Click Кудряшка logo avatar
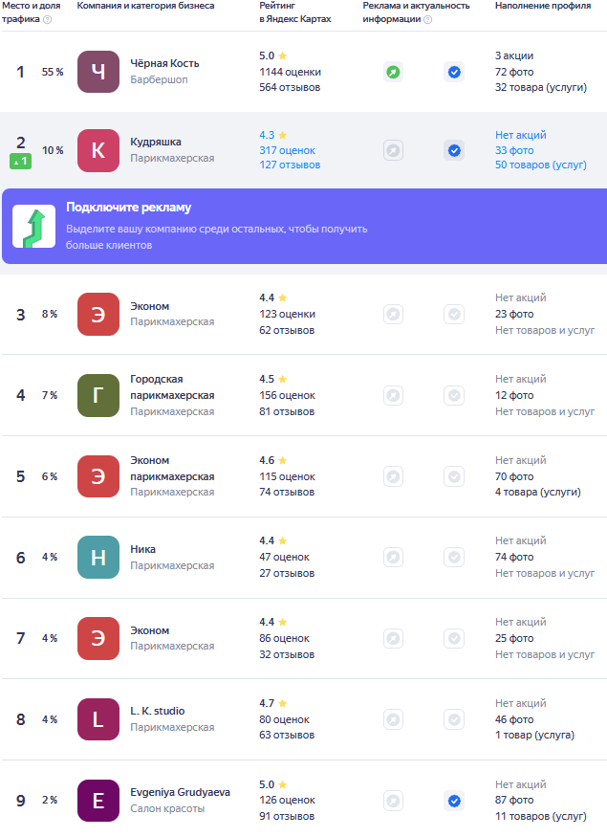The width and height of the screenshot is (607, 837). 98,150
